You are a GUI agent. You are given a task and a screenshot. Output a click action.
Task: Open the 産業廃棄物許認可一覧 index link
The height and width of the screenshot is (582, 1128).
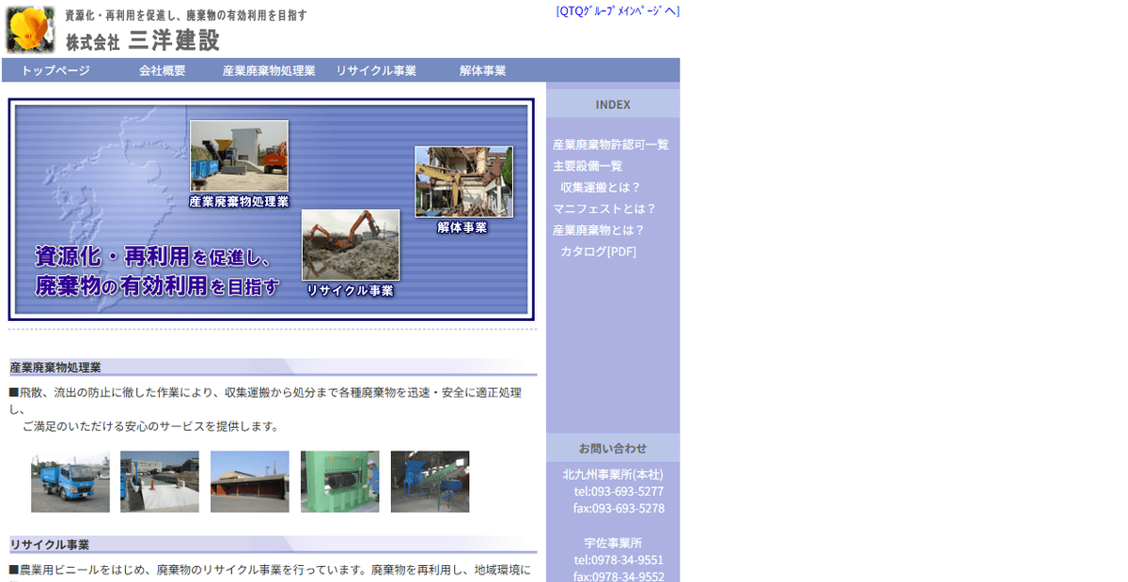(x=612, y=145)
